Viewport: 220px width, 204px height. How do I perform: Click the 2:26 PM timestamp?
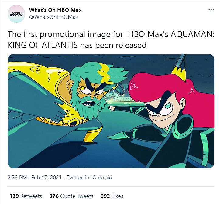19,178
